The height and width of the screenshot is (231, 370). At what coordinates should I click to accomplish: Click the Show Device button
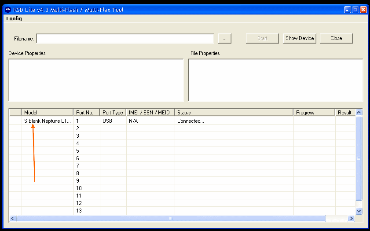(300, 38)
